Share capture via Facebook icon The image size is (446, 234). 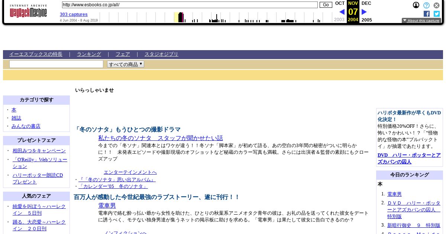(427, 14)
